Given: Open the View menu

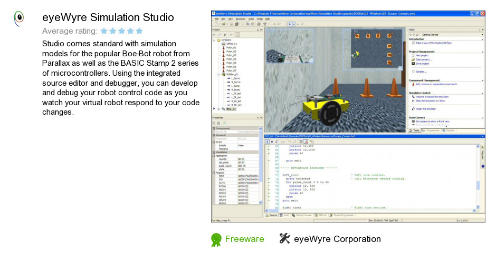Looking at the screenshot, I should point(231,19).
